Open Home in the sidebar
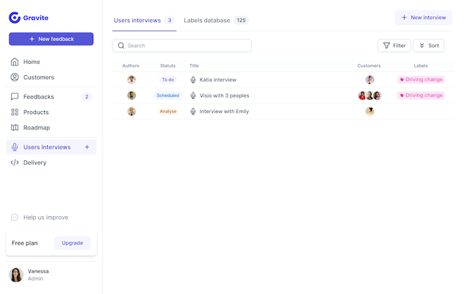 (x=32, y=62)
